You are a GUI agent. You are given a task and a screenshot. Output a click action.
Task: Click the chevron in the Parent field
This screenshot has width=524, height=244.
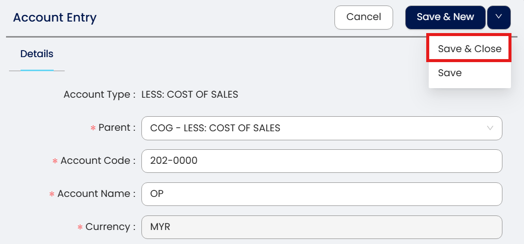click(490, 128)
